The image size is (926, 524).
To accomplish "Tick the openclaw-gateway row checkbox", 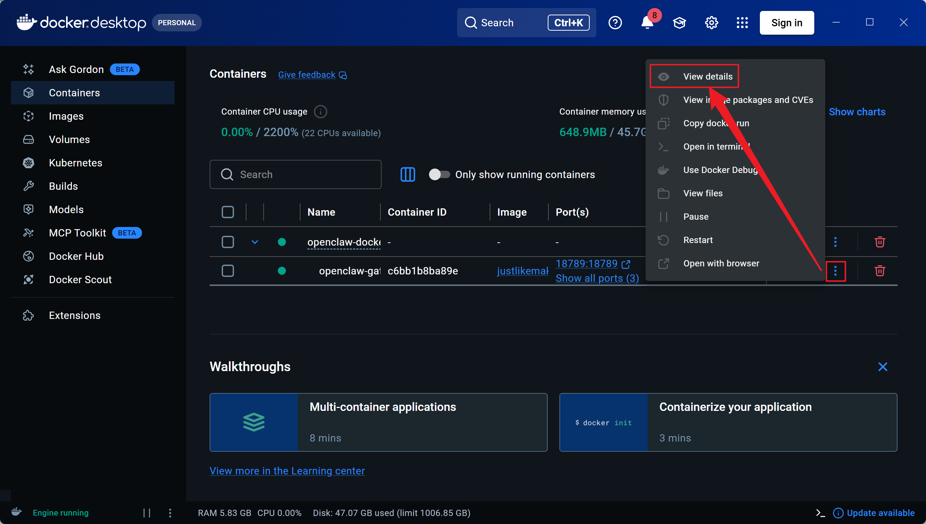I will pyautogui.click(x=228, y=271).
